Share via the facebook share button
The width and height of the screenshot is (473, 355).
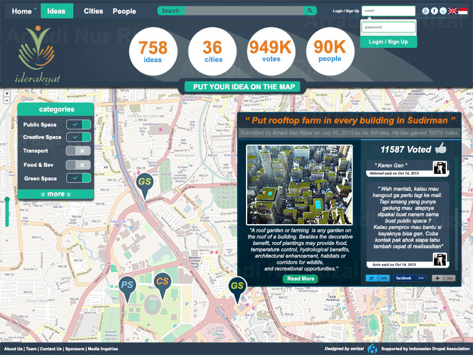click(x=410, y=278)
